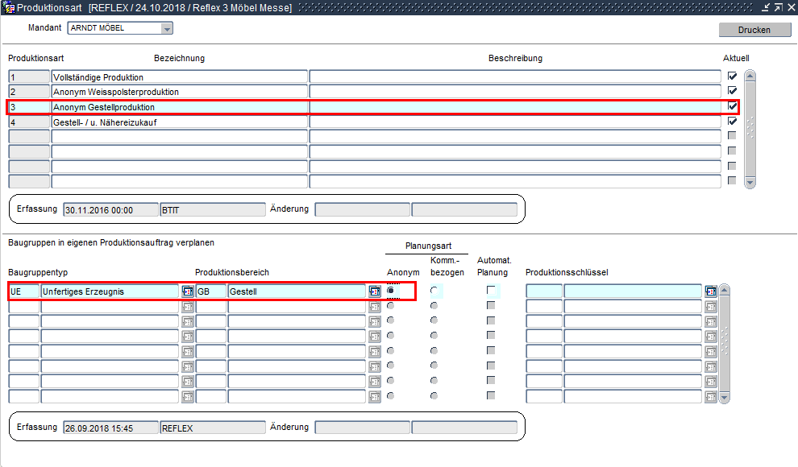Click the application icon in title bar

(9, 7)
